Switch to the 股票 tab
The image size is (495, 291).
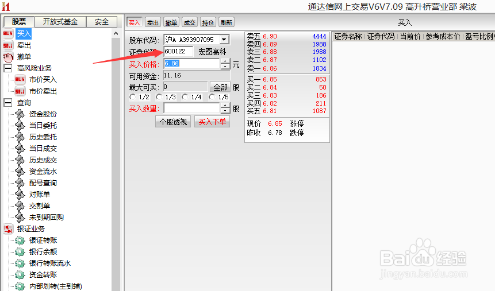19,21
